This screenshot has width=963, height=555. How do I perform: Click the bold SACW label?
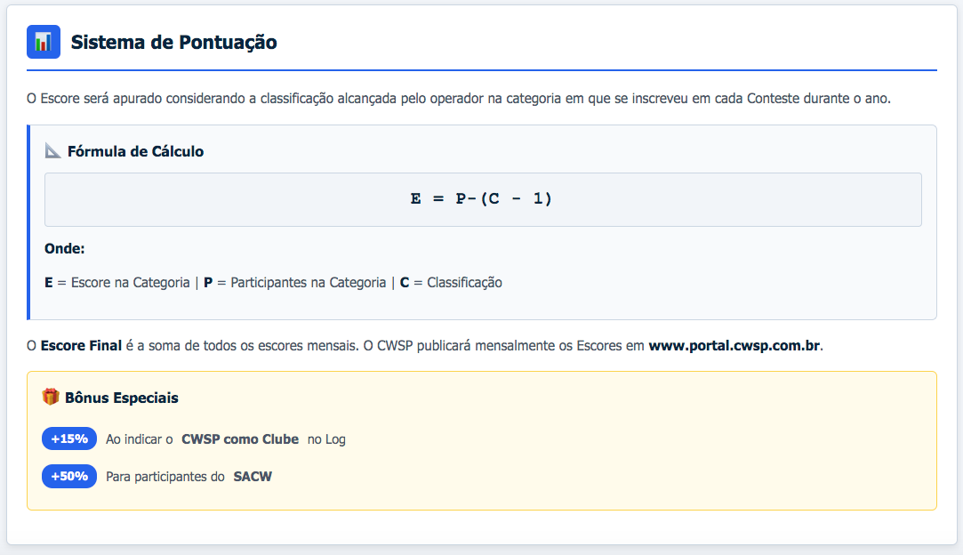[253, 477]
